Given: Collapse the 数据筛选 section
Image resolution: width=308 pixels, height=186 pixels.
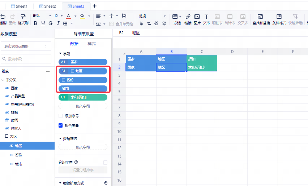Looking at the screenshot, I should tap(60, 139).
